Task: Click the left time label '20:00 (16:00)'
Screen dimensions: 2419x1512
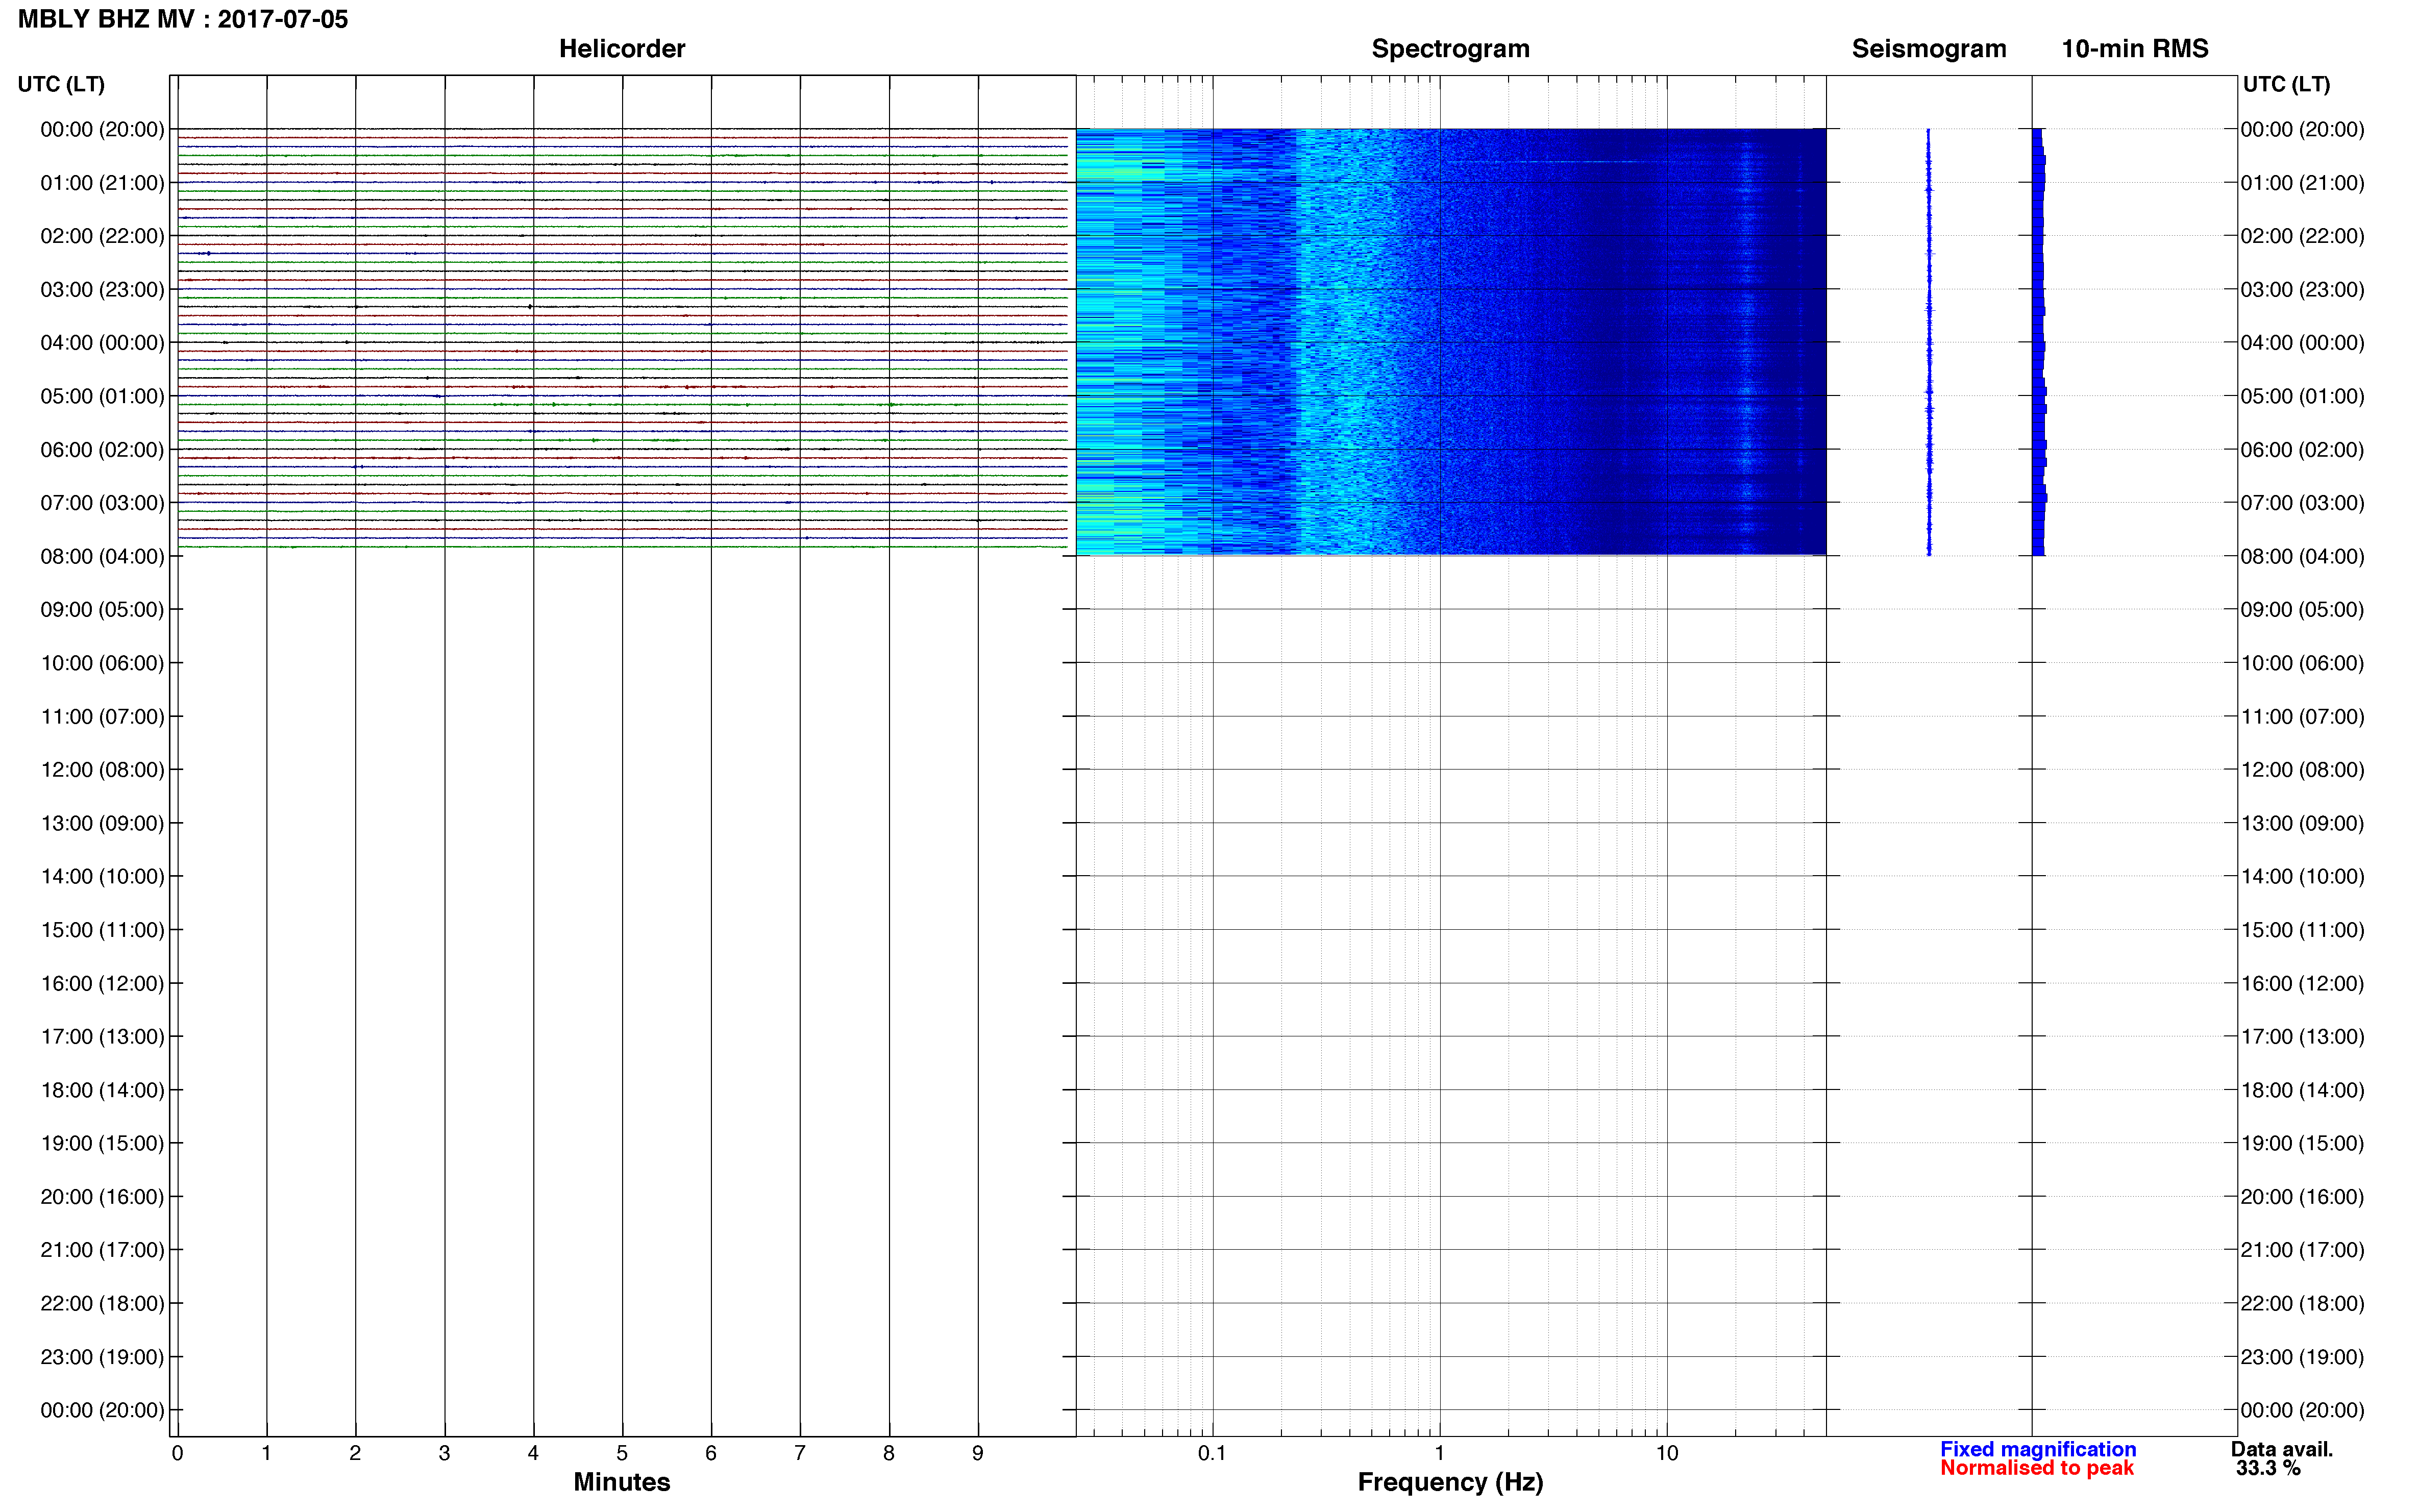Action: pyautogui.click(x=102, y=1197)
